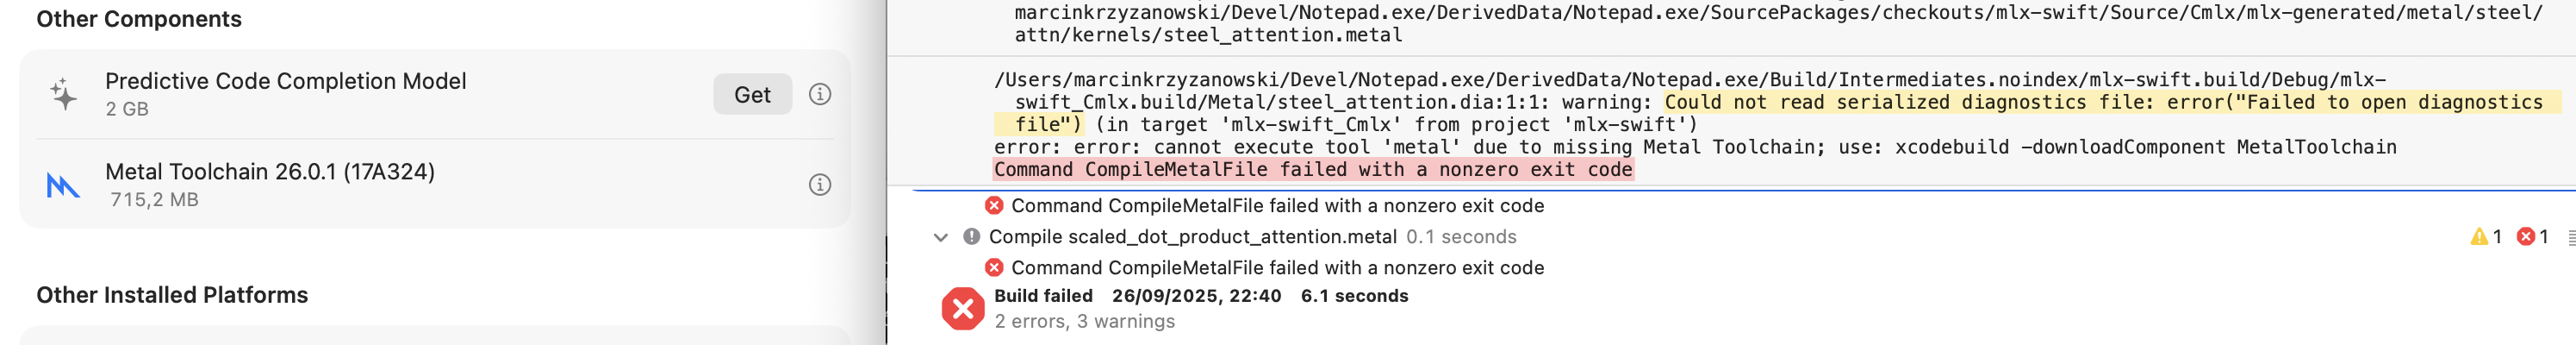Click the blue Metal Toolchain icon
The width and height of the screenshot is (2576, 345).
(x=63, y=185)
